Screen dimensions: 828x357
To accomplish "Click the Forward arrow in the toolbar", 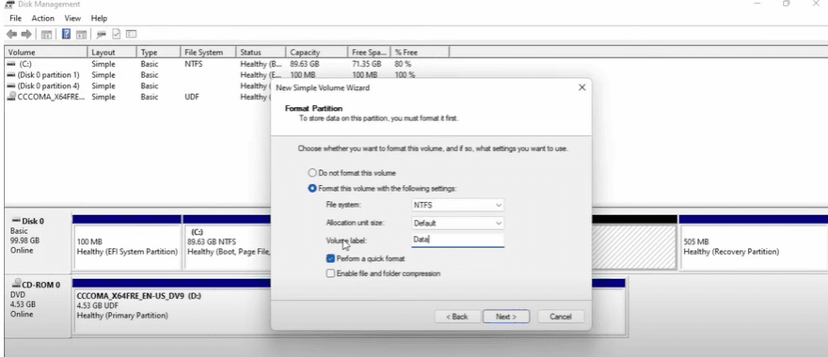I will [26, 34].
